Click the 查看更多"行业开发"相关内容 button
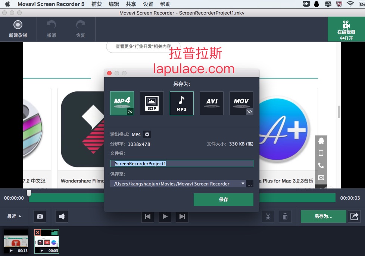Viewport: 365px width, 256px height. click(x=143, y=47)
